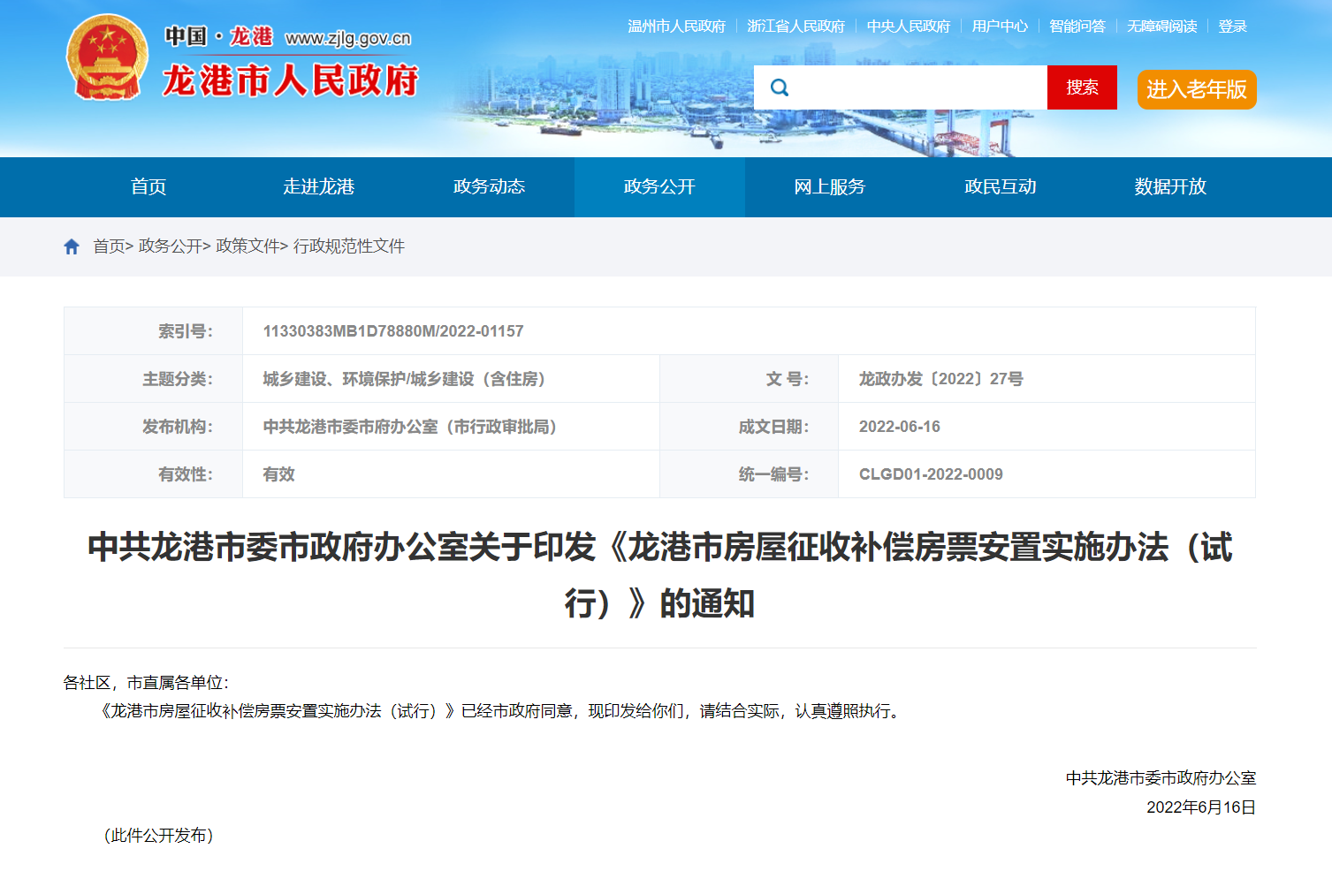Click the home icon in breadcrumb
1332x894 pixels.
[72, 246]
